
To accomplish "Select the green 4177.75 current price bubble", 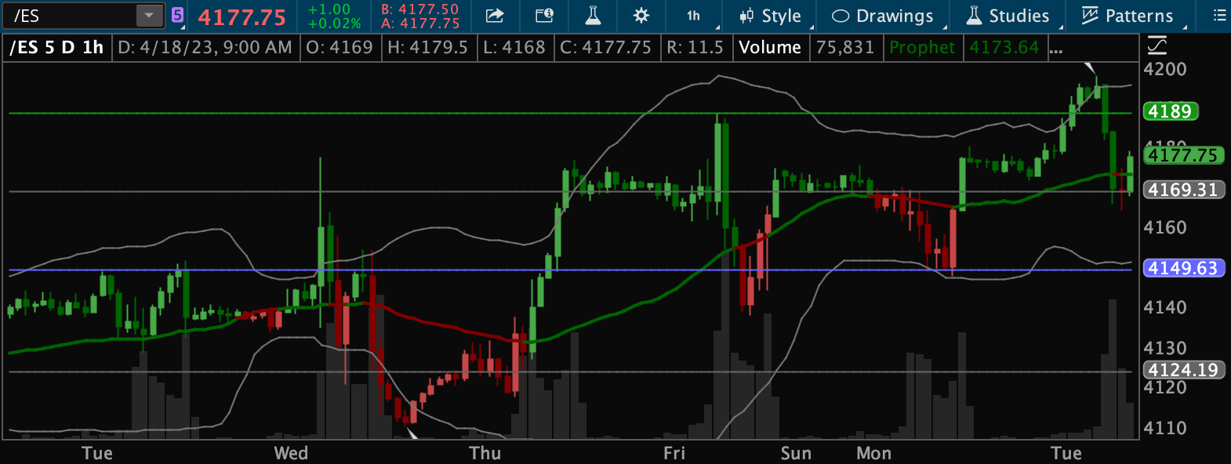I will point(1185,155).
